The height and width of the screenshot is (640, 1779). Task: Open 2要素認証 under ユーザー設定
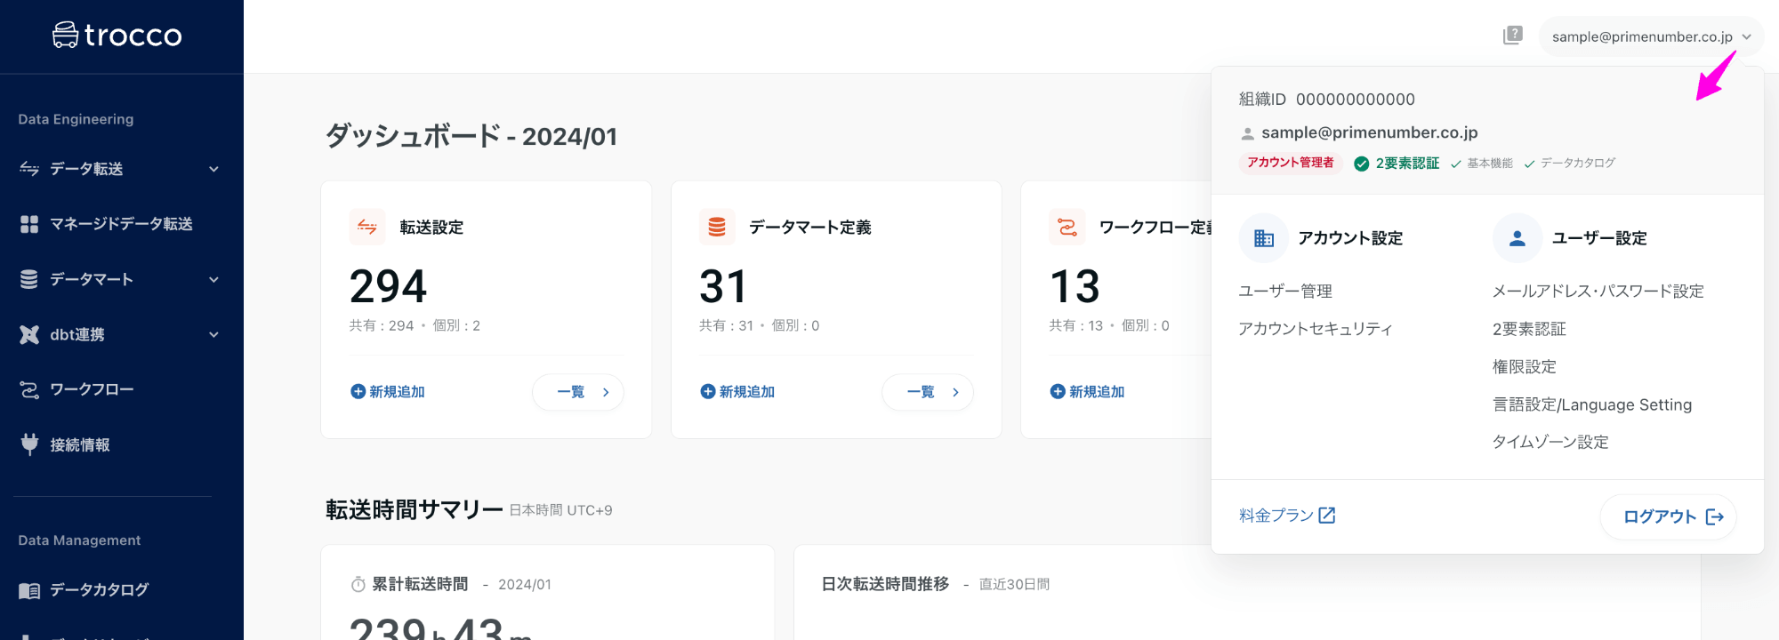1529,329
